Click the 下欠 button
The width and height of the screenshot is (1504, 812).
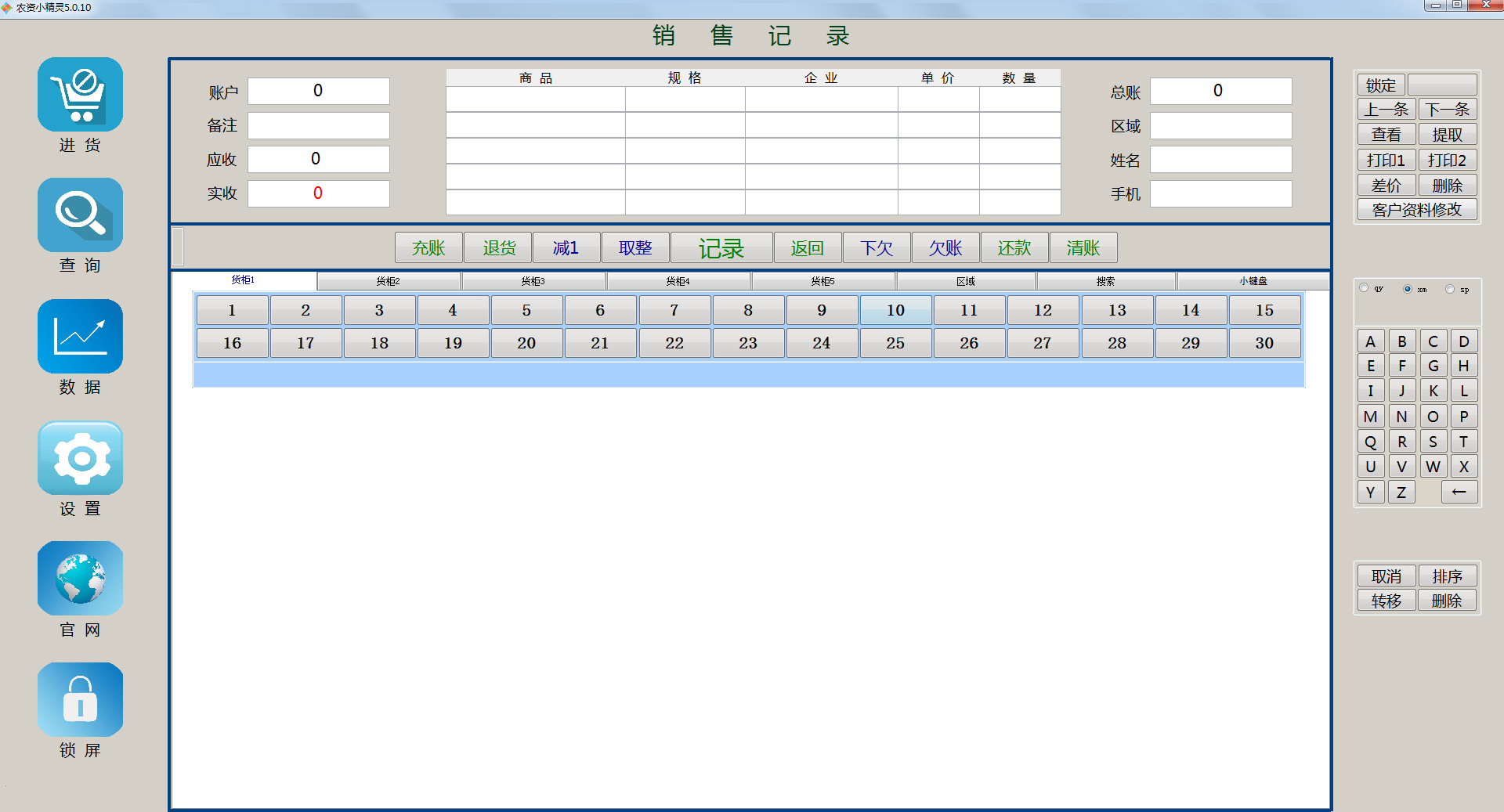877,247
